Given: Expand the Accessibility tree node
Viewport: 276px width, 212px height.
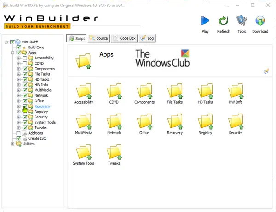Looking at the screenshot, I should pyautogui.click(x=19, y=58).
